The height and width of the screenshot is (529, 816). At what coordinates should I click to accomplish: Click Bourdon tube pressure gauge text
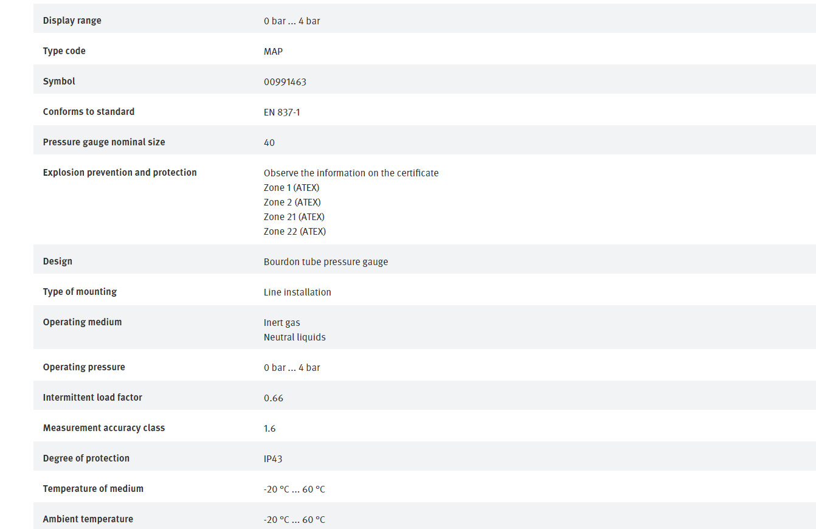coord(326,262)
